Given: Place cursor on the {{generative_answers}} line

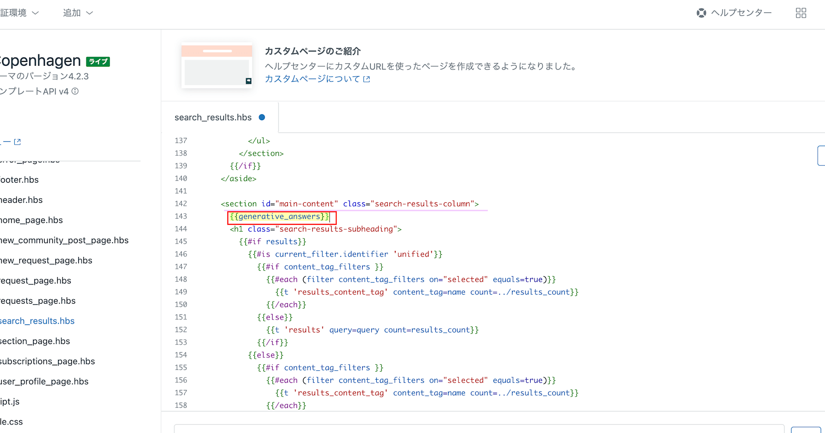Looking at the screenshot, I should 280,216.
